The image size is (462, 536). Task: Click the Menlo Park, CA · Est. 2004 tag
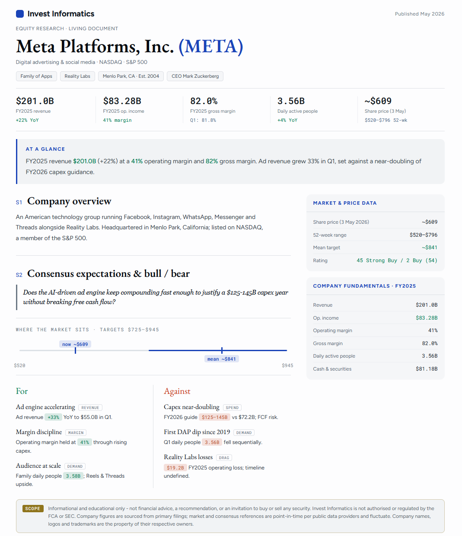tap(131, 76)
